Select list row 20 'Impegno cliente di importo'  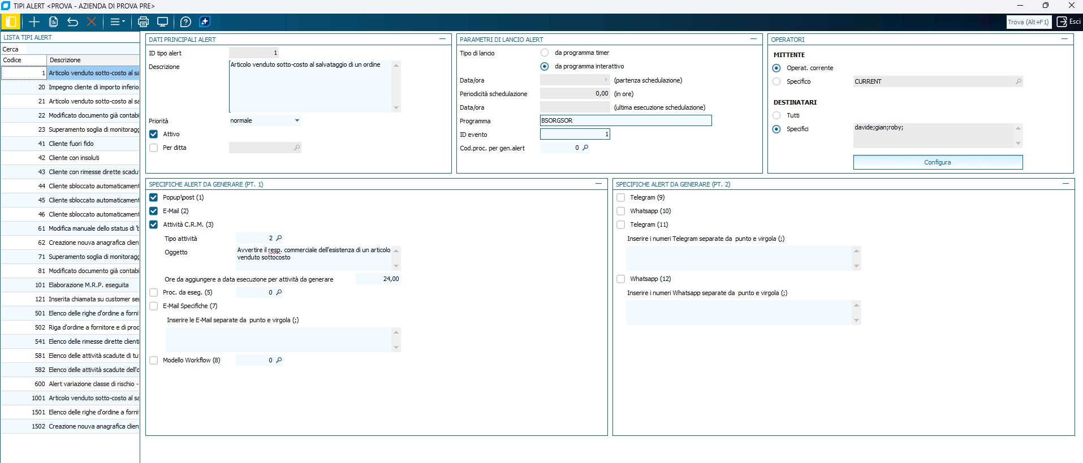coord(70,87)
